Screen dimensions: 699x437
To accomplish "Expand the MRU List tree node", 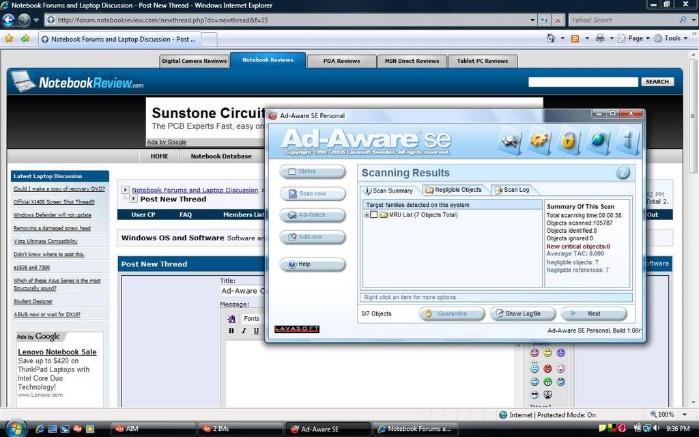I will 367,215.
